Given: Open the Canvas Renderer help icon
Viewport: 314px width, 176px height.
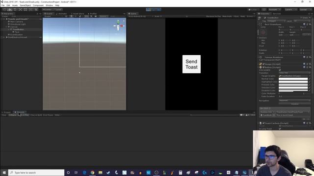Looking at the screenshot, I should point(304,57).
